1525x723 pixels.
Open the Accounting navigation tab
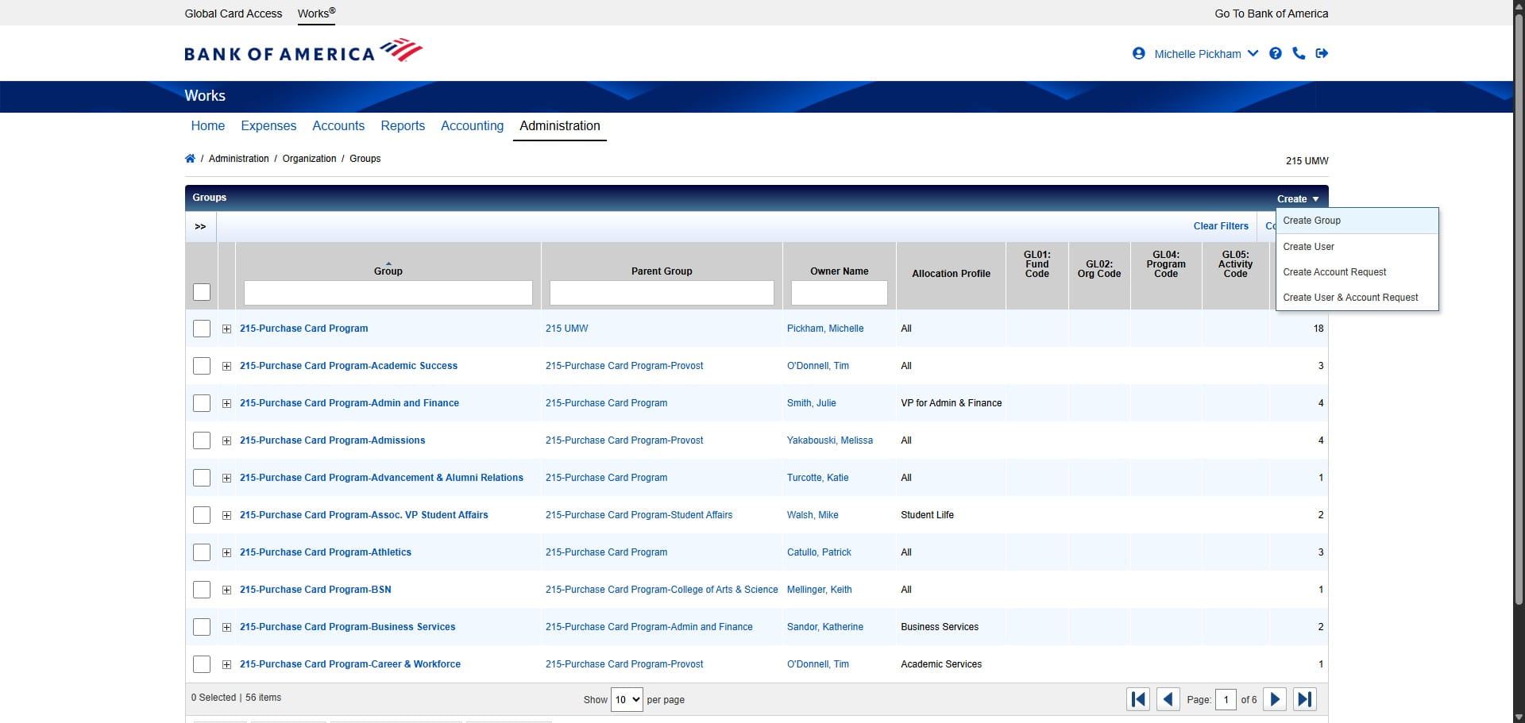(472, 126)
